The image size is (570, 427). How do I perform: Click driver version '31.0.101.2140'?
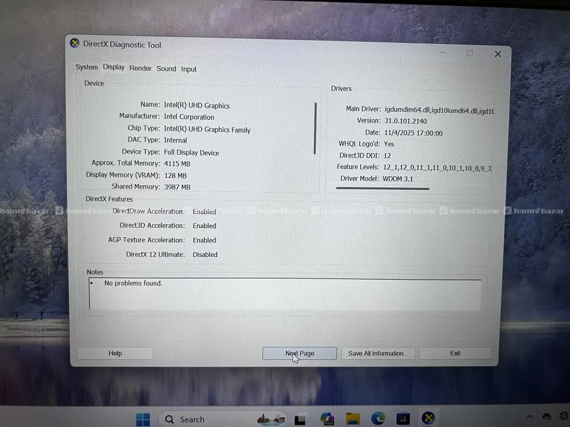point(405,121)
